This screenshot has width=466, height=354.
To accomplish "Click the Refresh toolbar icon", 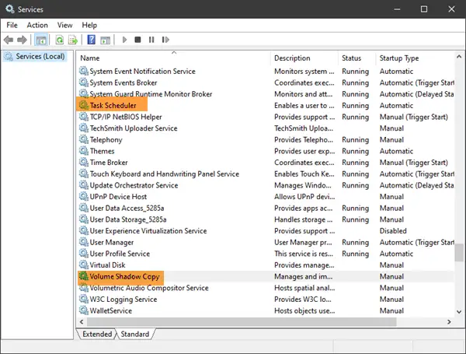I will tap(60, 40).
